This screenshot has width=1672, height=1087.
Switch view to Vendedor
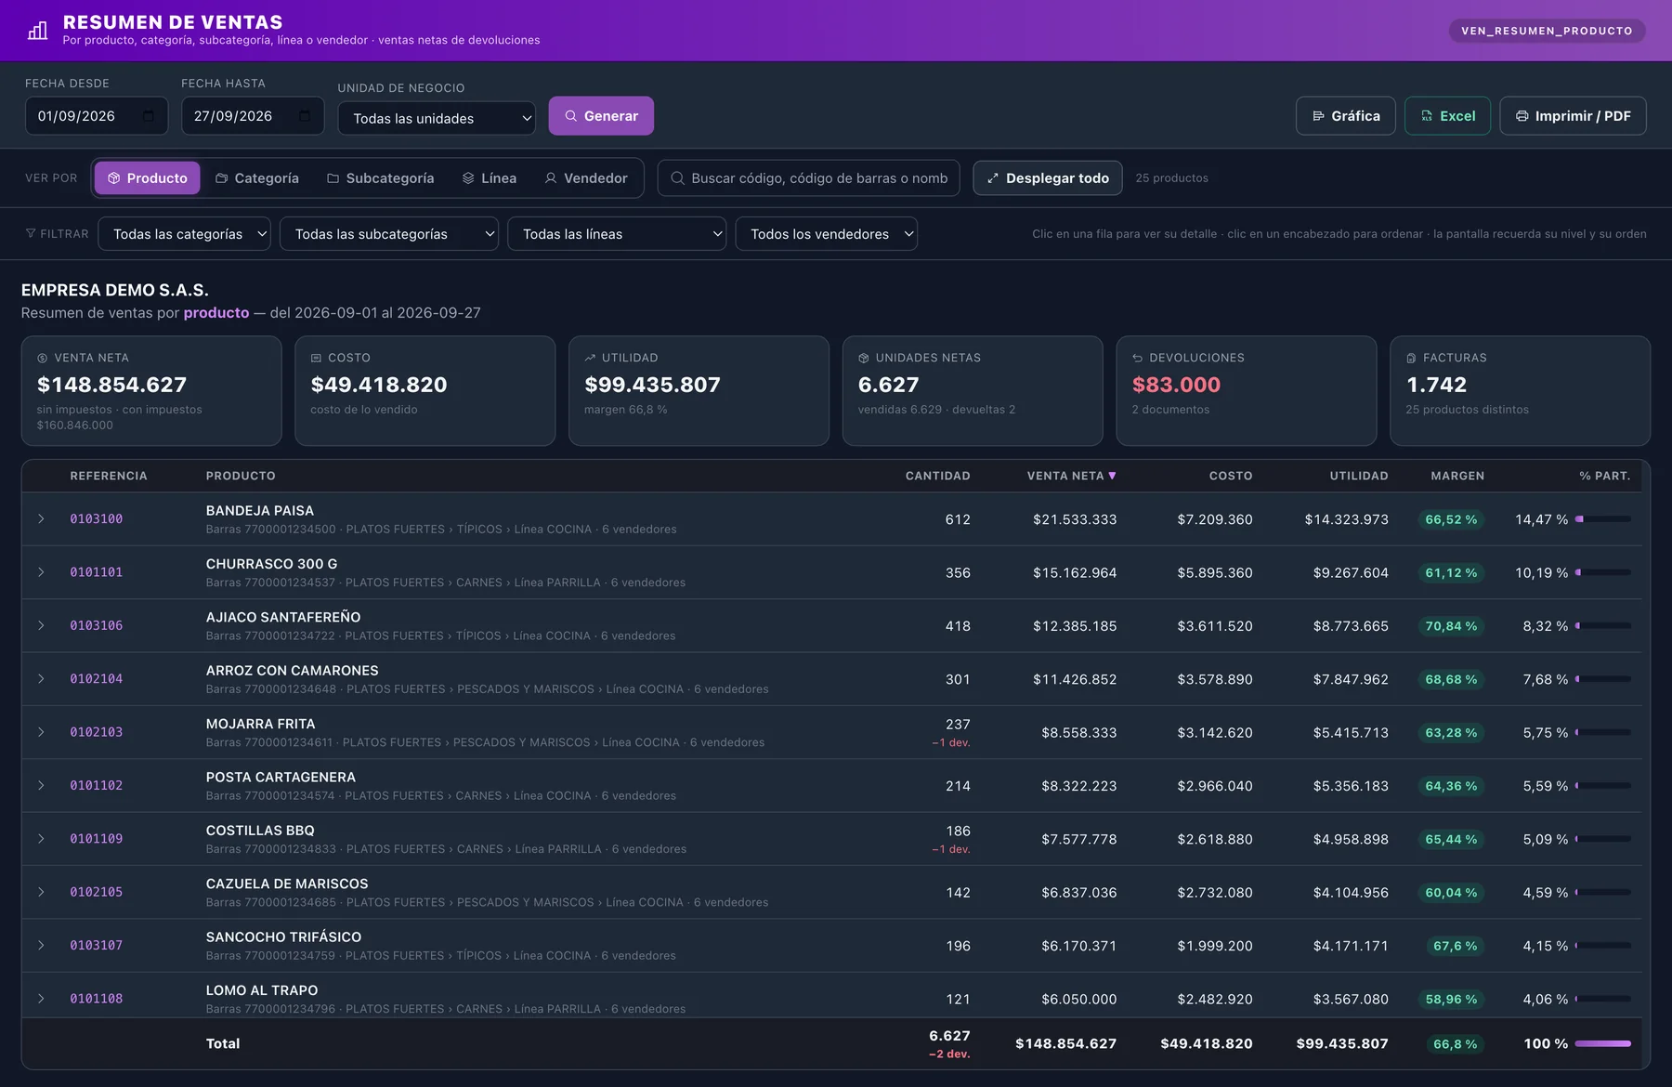586,178
